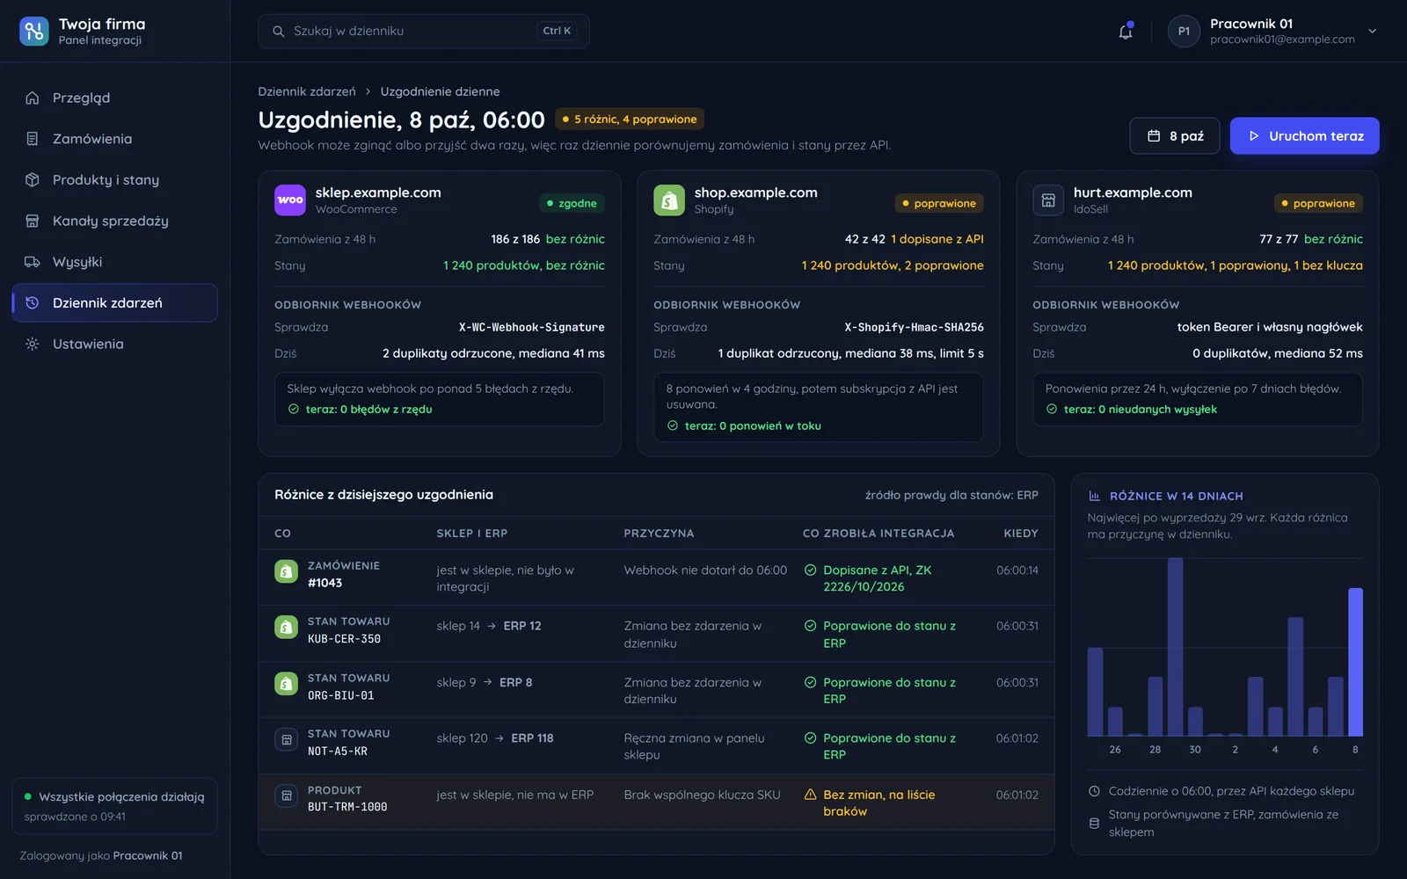Screen dimensions: 1407x879
Task: Click the store icon in BUT-TRM-1000 row
Action: pyautogui.click(x=286, y=796)
